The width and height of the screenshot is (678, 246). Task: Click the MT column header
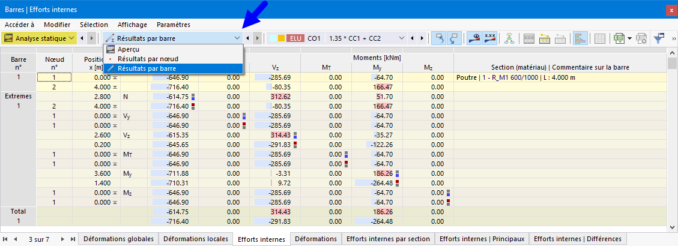[x=326, y=67]
